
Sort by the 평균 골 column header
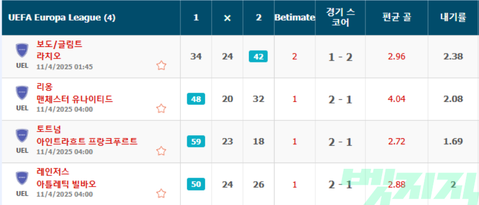[397, 18]
